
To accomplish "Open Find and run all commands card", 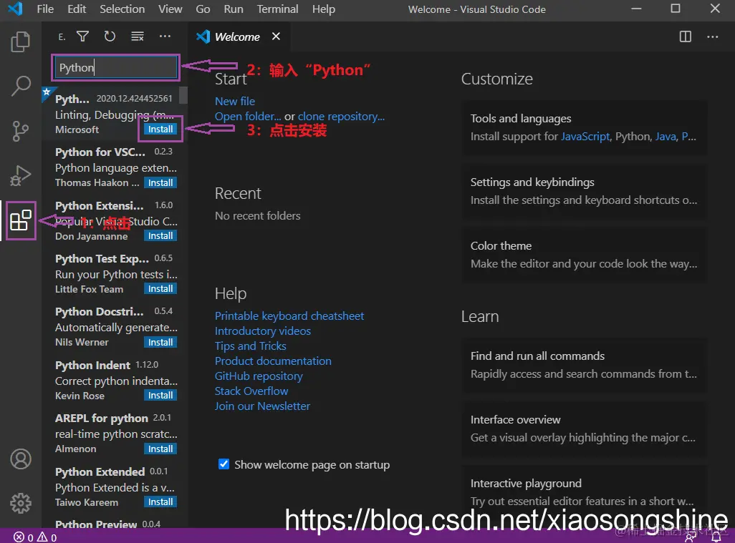I will [584, 365].
